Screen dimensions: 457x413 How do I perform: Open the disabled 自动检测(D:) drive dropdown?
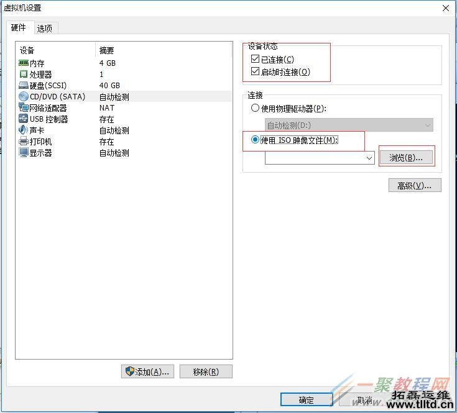pos(349,125)
